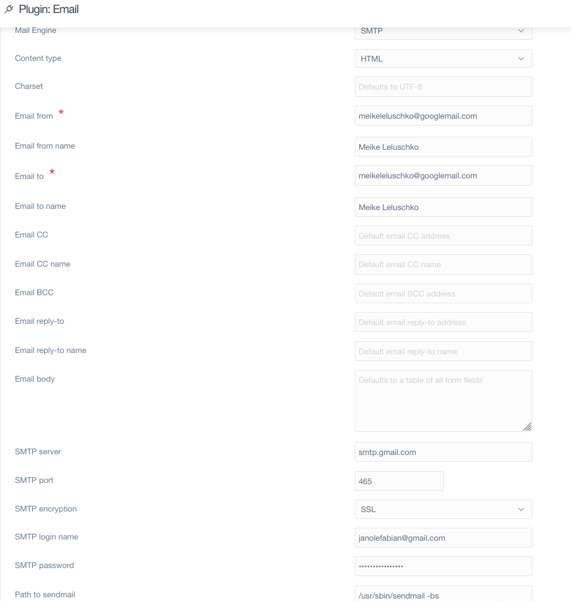Open the SMTP encryption SSL dropdown
Screen dimensions: 571x601
[444, 510]
